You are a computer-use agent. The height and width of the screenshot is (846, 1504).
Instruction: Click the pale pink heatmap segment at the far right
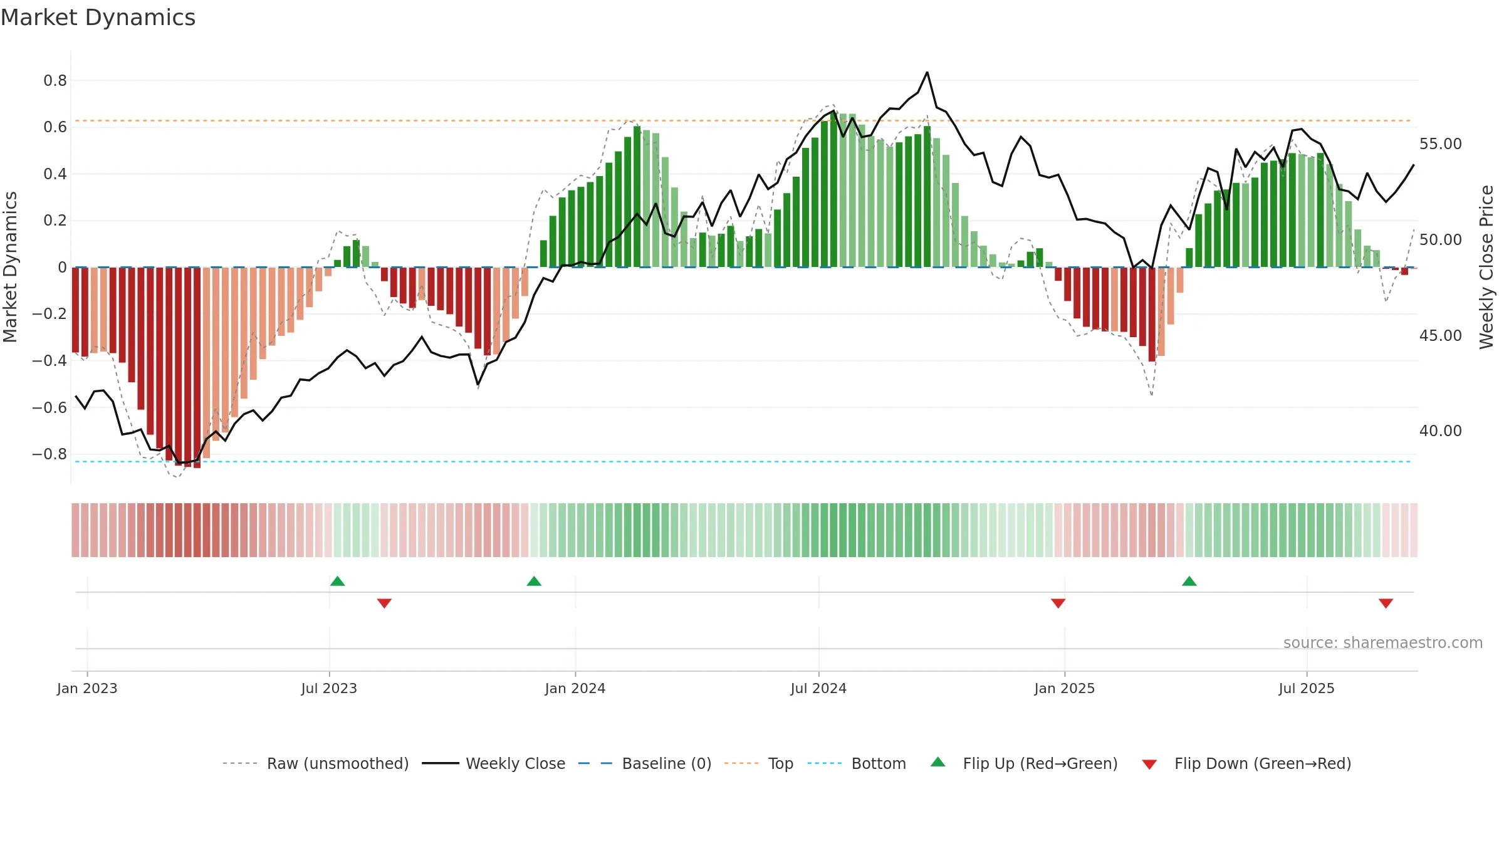coord(1414,530)
